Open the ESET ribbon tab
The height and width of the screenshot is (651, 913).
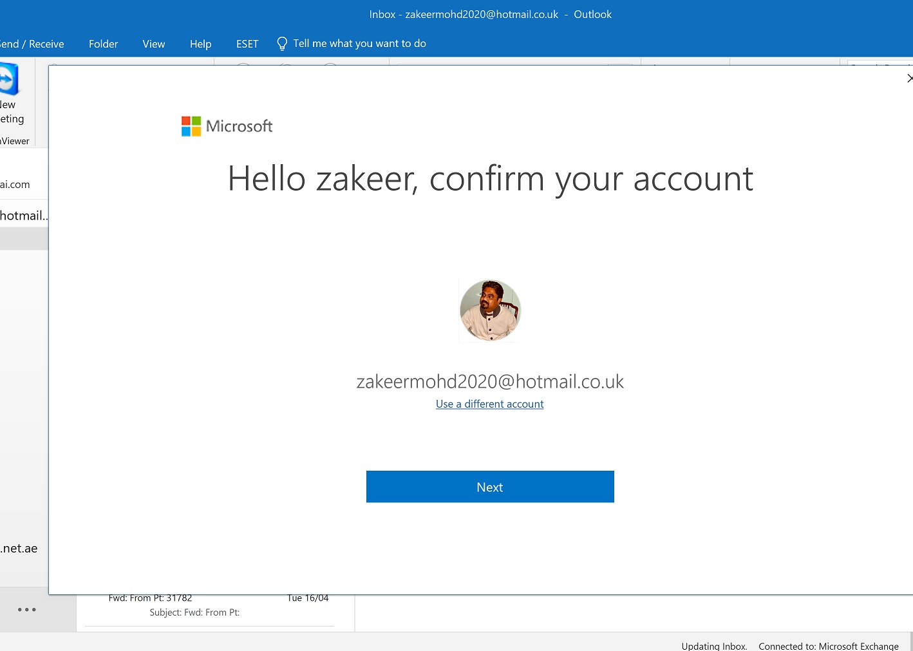point(247,44)
